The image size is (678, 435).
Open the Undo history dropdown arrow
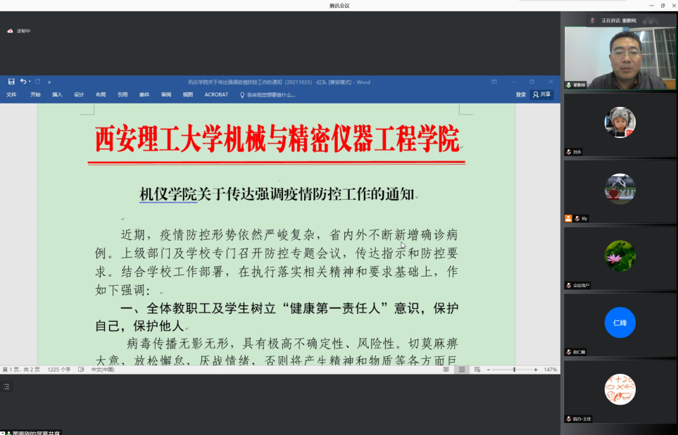pos(29,82)
